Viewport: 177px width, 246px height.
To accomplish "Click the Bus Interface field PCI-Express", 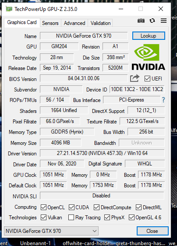I will 131,100.
